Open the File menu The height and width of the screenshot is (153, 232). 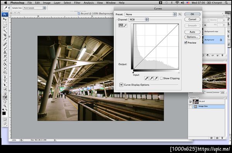(x=30, y=3)
